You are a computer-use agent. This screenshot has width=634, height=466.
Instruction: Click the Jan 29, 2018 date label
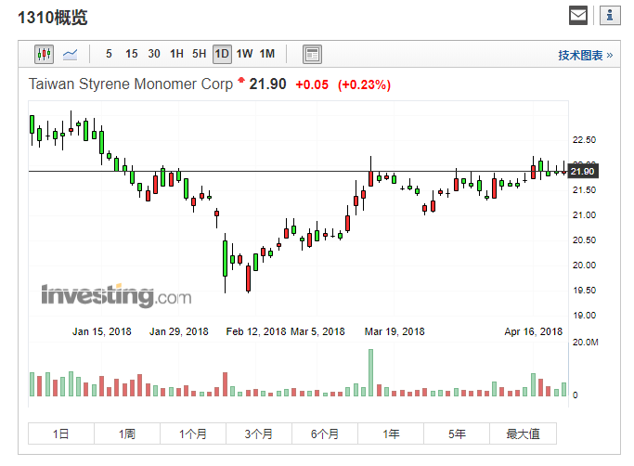coord(179,331)
